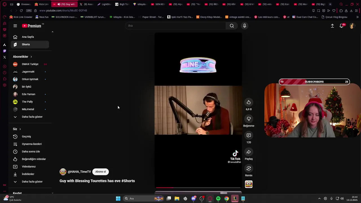Expand Daha fazla göster under Siz
The width and height of the screenshot is (361, 203).
30,182
